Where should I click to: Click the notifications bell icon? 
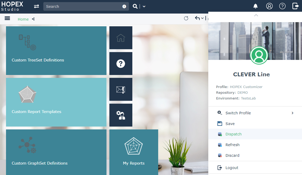click(x=256, y=6)
